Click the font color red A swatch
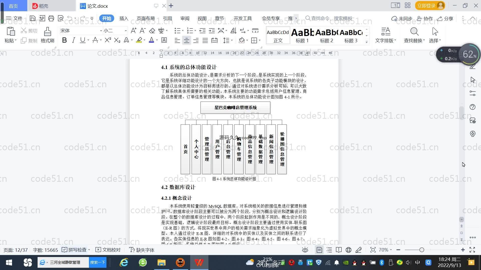The image size is (481, 270). pyautogui.click(x=151, y=40)
